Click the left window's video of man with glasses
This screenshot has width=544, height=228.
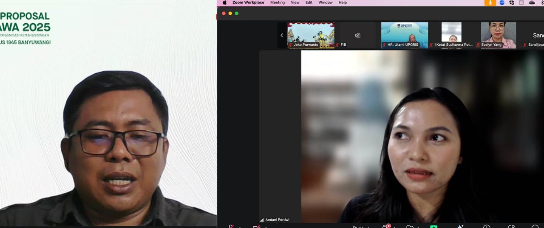point(108,114)
